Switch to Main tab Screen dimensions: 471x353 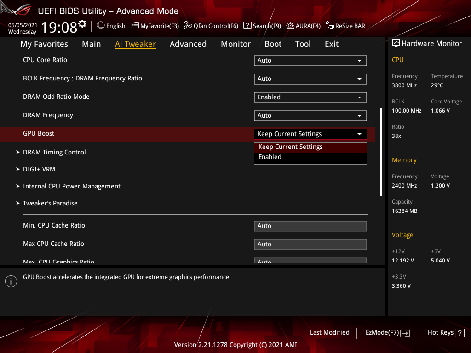92,44
